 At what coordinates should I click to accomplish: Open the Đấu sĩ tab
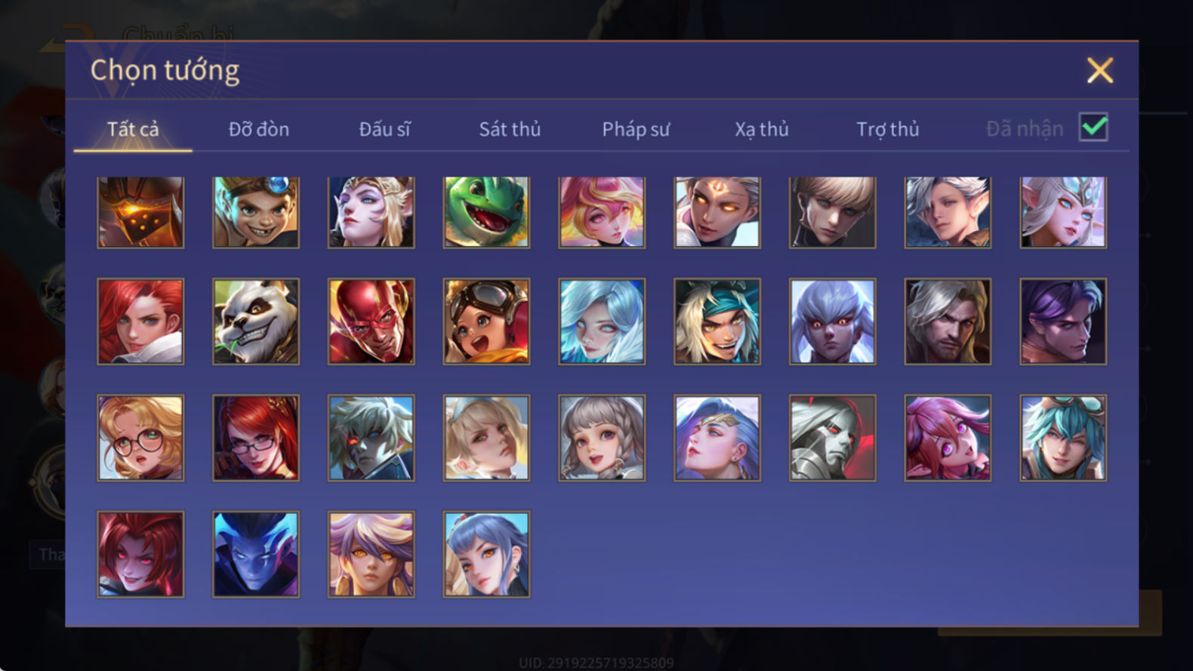click(x=384, y=129)
